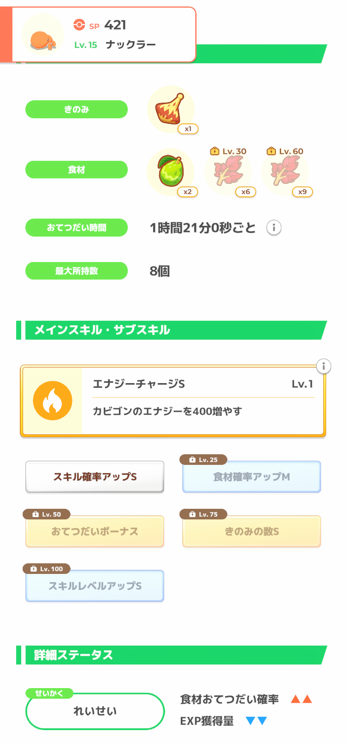Tap the エナジーチャージS main skill card
The width and height of the screenshot is (346, 744).
[203, 401]
